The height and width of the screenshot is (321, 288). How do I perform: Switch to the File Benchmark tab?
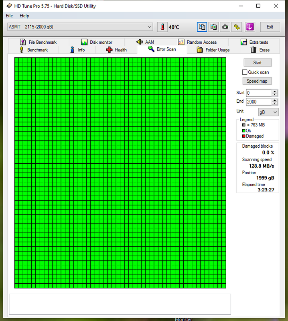tap(39, 42)
